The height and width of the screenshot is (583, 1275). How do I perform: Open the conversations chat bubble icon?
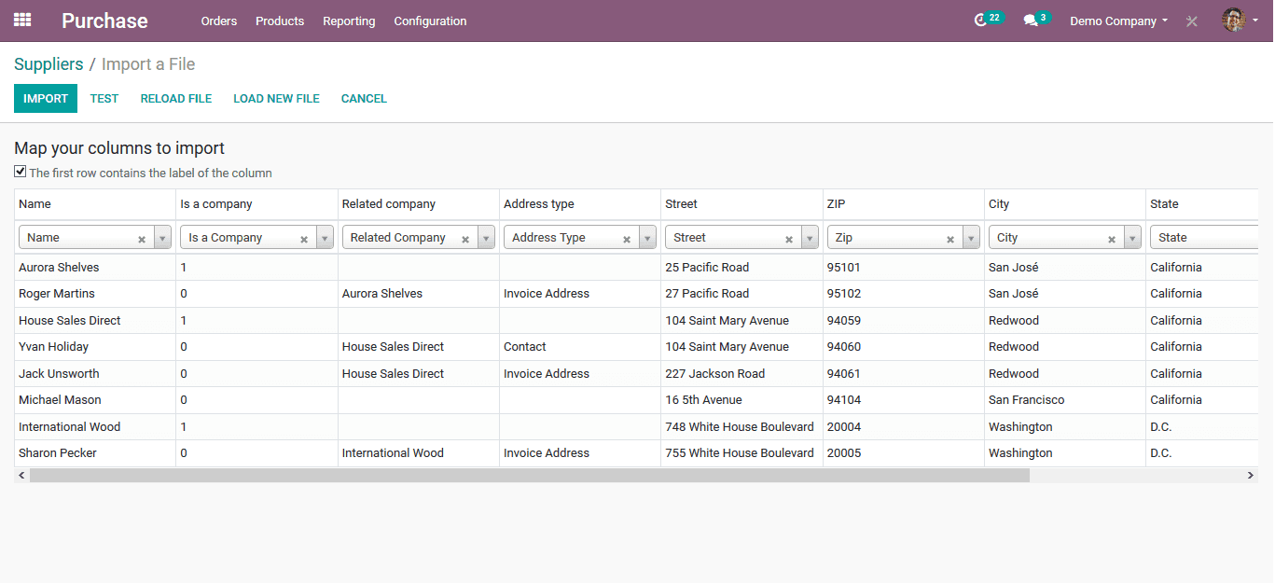(x=1035, y=20)
